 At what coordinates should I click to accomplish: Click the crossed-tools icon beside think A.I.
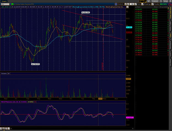[x=126, y=4]
